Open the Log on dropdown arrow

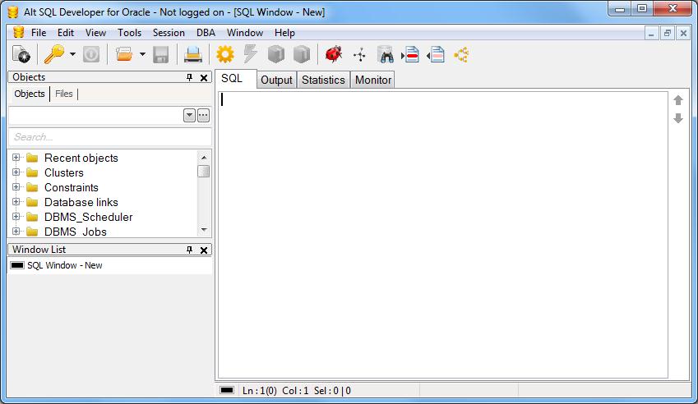72,55
